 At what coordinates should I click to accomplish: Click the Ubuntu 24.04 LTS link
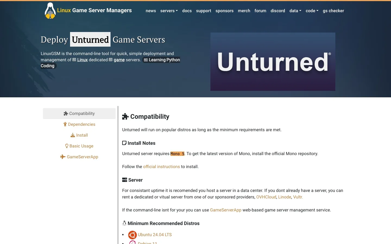(155, 235)
